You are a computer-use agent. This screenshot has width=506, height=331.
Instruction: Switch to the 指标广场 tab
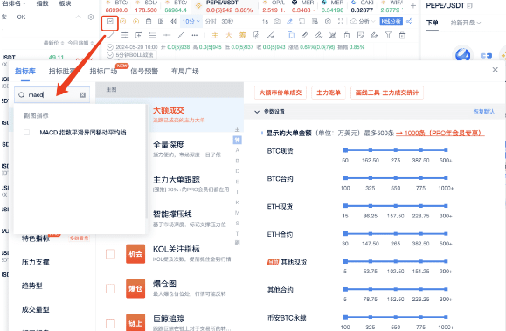104,72
